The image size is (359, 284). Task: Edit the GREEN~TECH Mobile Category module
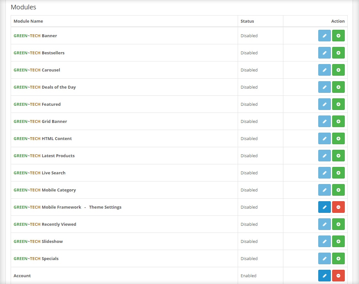click(x=324, y=190)
